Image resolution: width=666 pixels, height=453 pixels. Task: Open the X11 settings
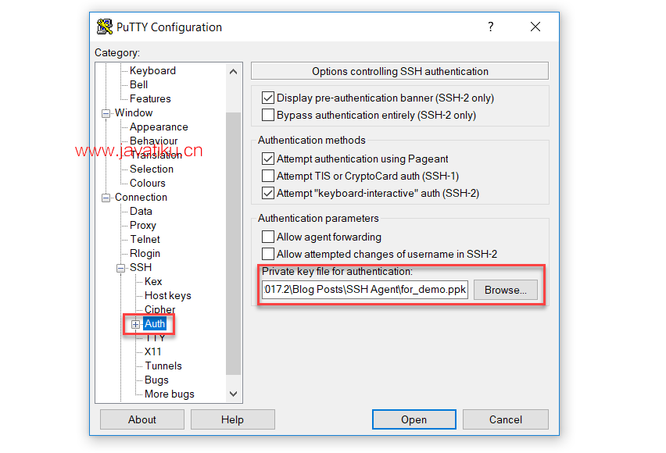[x=152, y=351]
